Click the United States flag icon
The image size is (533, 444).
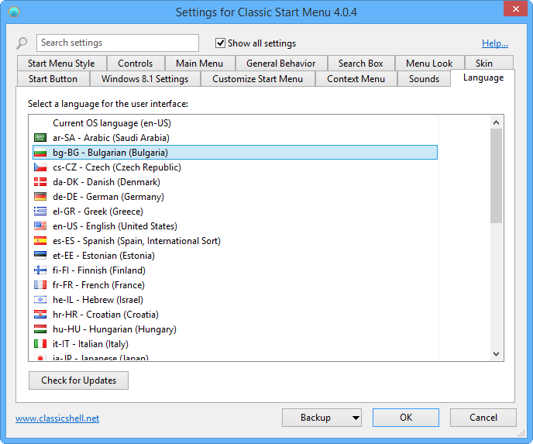pyautogui.click(x=40, y=226)
